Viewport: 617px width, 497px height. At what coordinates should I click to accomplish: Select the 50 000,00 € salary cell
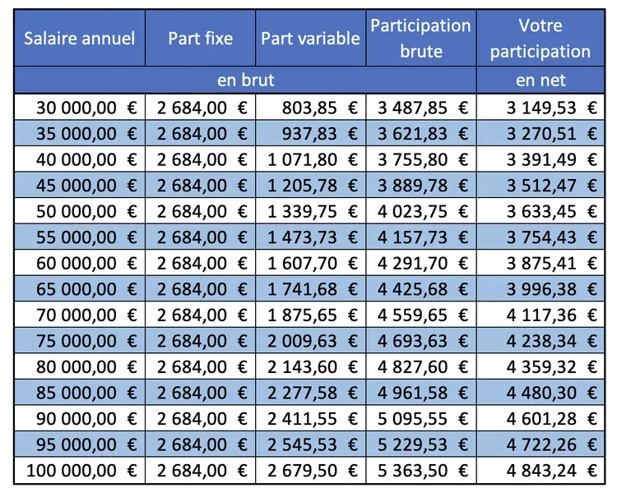click(79, 211)
